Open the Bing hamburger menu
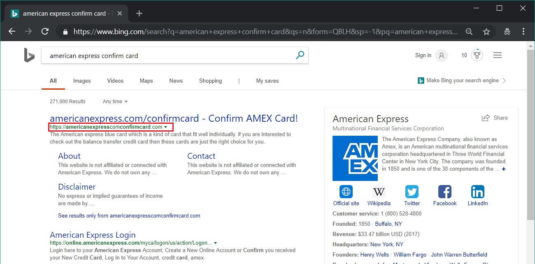The height and width of the screenshot is (264, 535). point(497,55)
